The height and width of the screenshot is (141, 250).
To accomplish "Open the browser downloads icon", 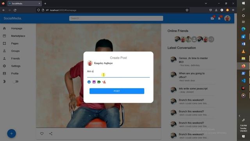I will (216, 10).
